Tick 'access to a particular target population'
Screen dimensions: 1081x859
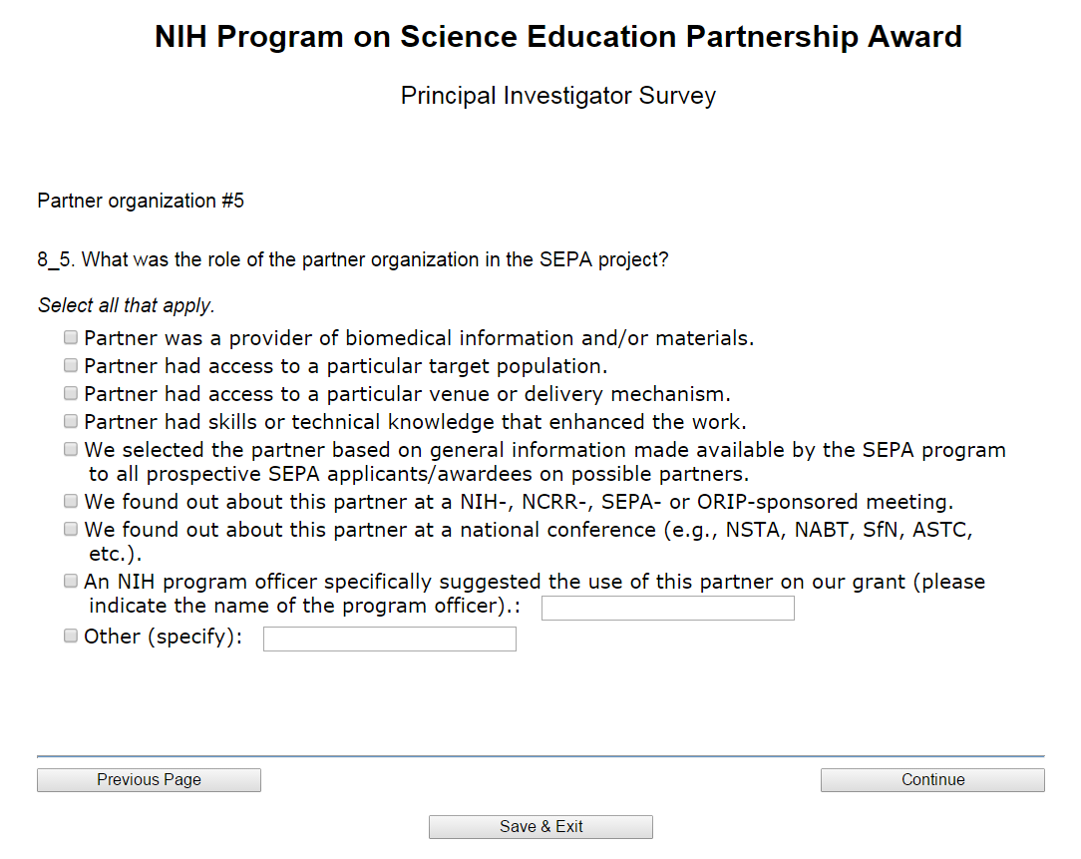[x=71, y=365]
